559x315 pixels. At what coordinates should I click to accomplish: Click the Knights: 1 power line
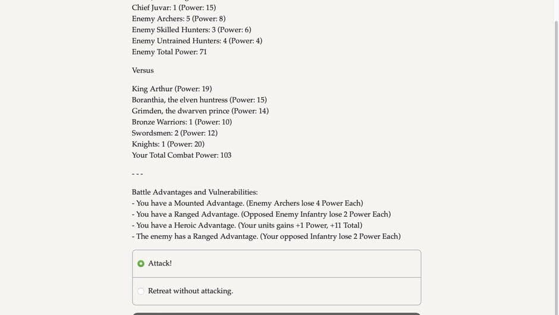point(168,144)
